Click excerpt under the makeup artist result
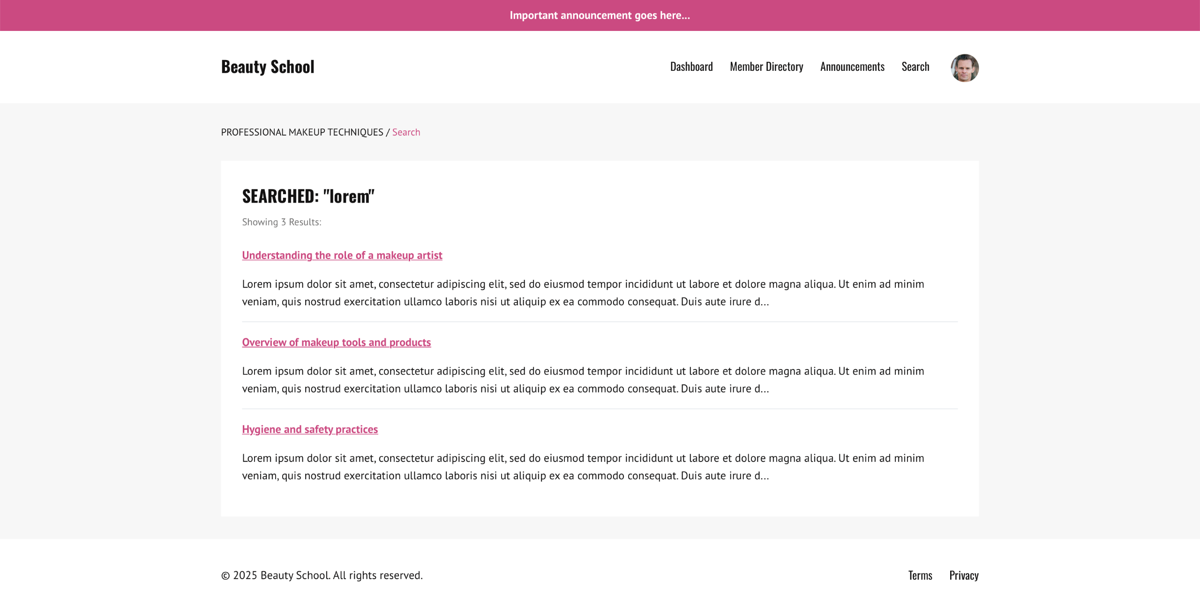 tap(583, 293)
